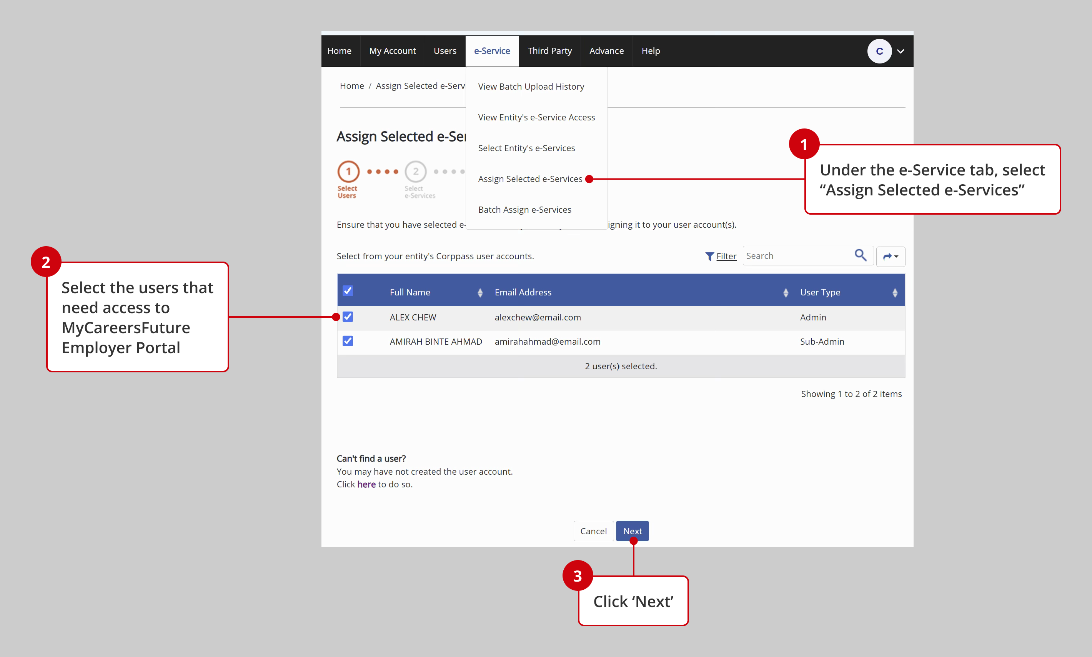The image size is (1092, 657).
Task: Click step 2 Select e-Services circle
Action: [416, 172]
